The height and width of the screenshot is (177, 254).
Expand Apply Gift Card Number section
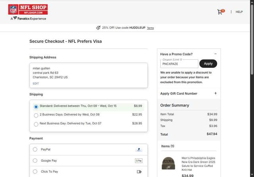click(x=216, y=93)
